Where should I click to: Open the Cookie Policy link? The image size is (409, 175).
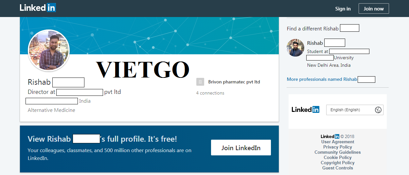tap(338, 157)
